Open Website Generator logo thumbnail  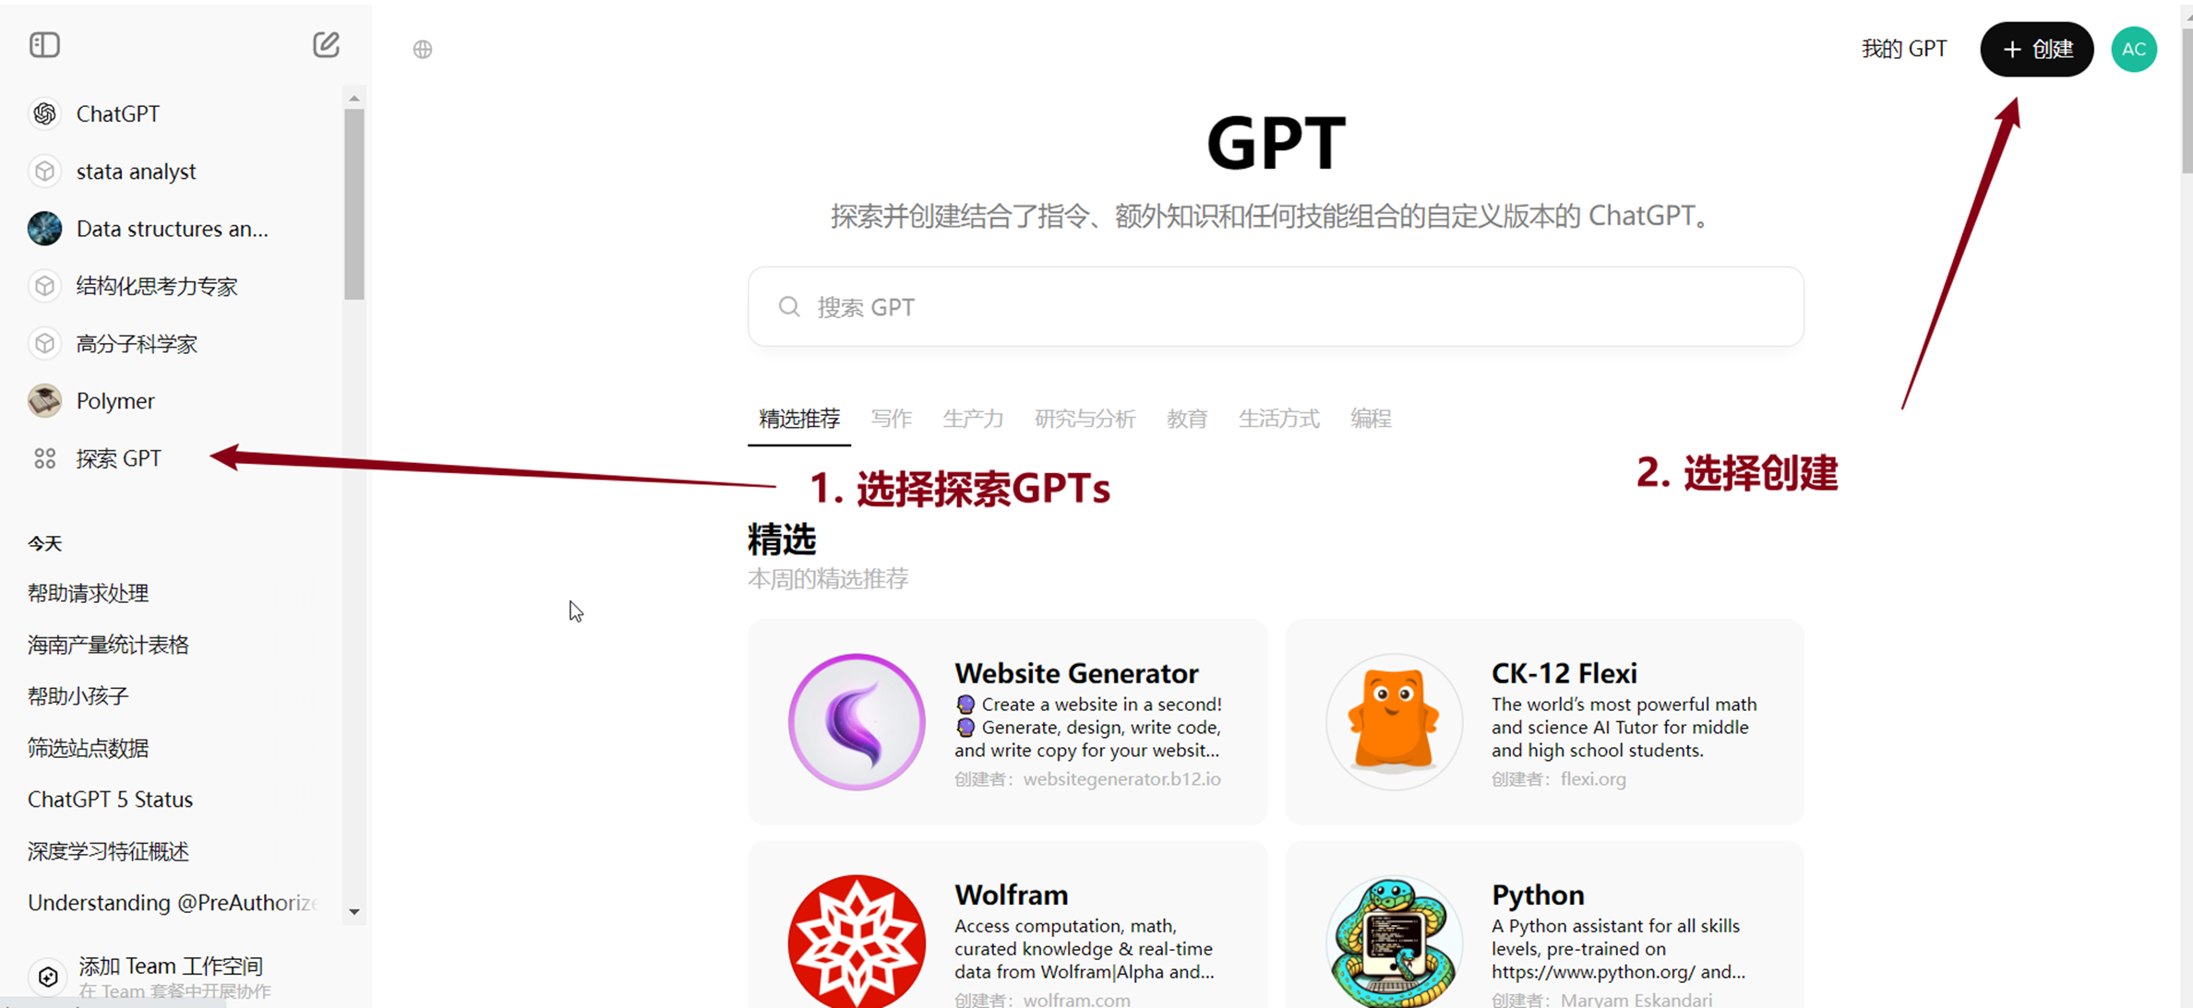(x=857, y=722)
